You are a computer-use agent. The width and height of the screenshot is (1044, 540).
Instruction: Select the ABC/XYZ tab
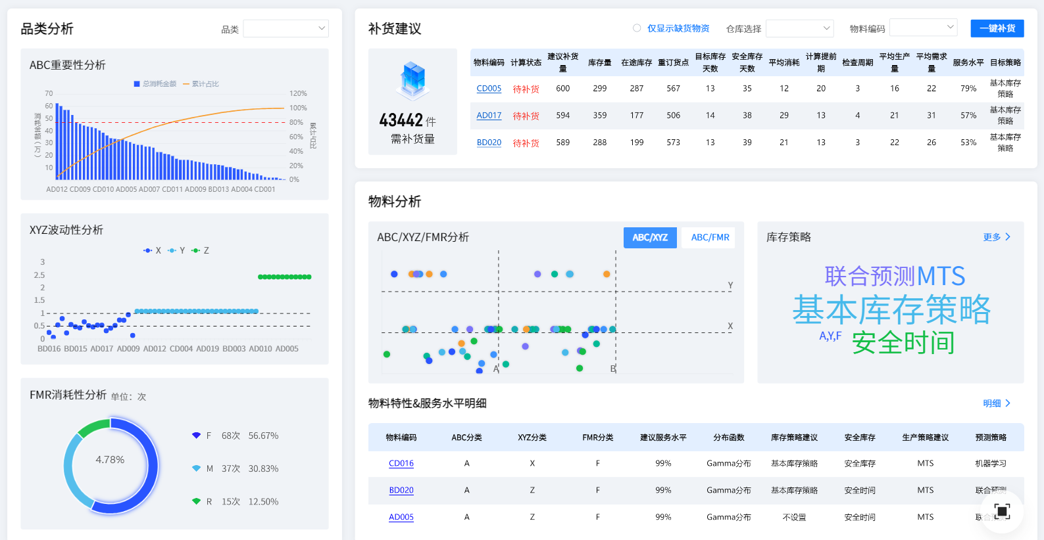coord(650,238)
